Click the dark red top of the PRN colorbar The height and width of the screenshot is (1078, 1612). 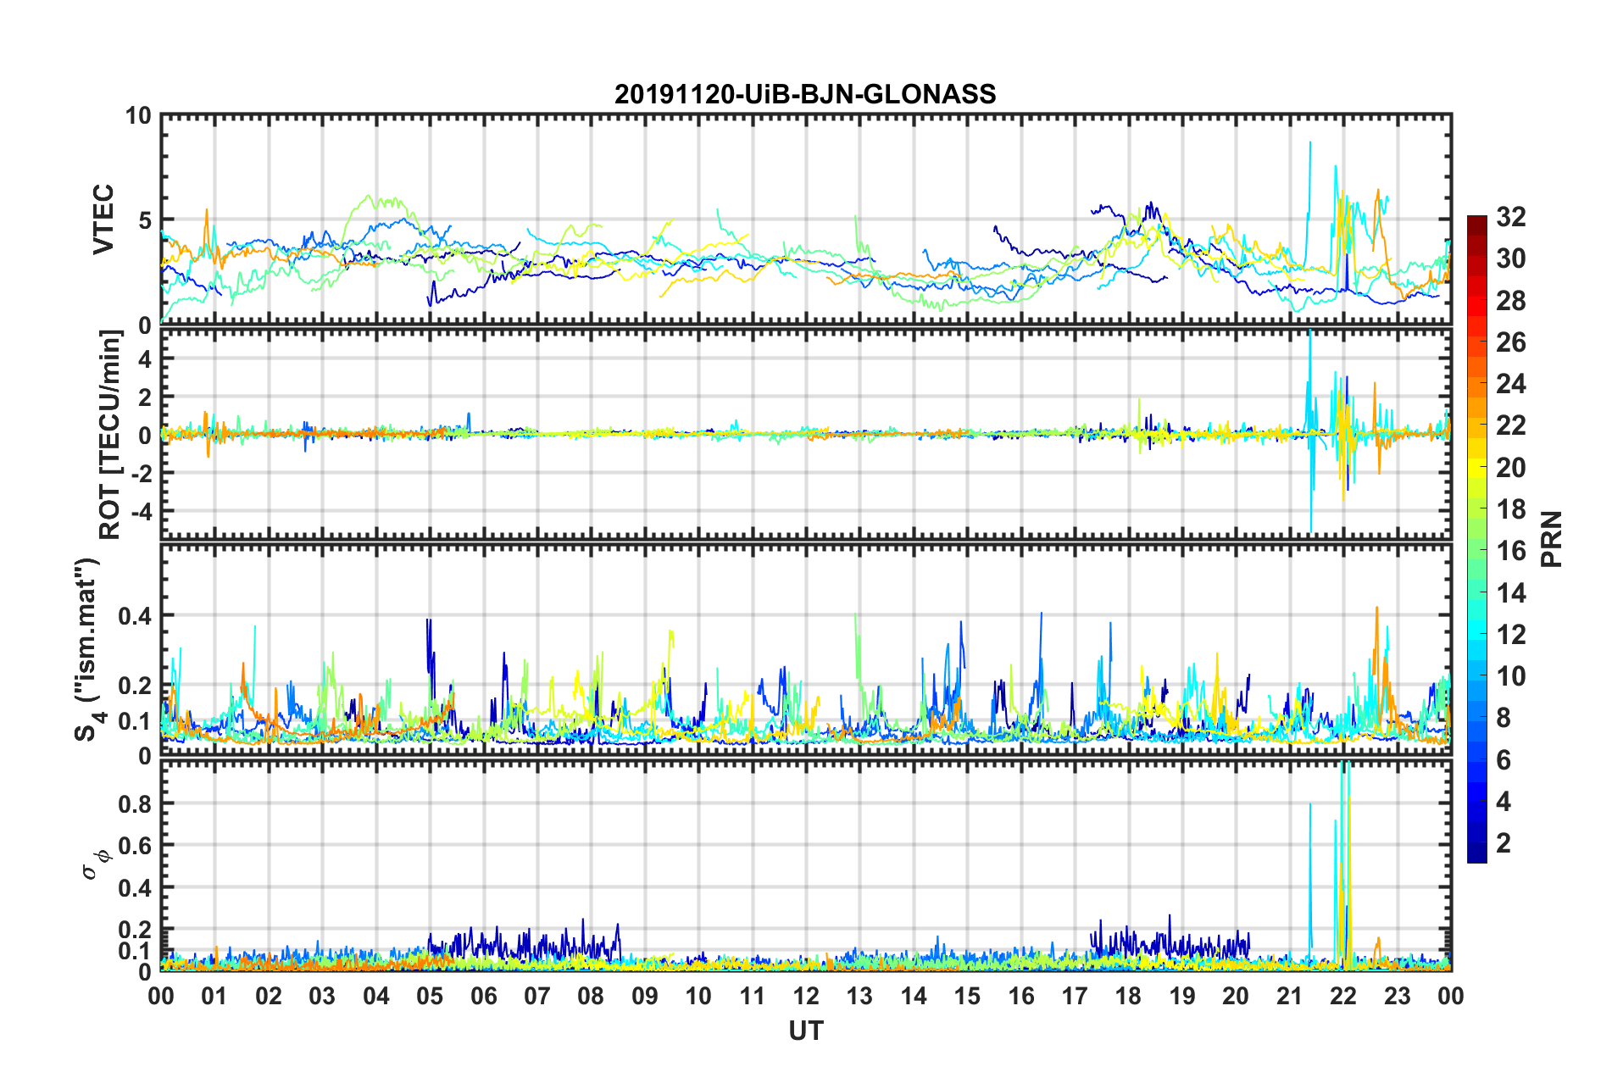pos(1477,220)
